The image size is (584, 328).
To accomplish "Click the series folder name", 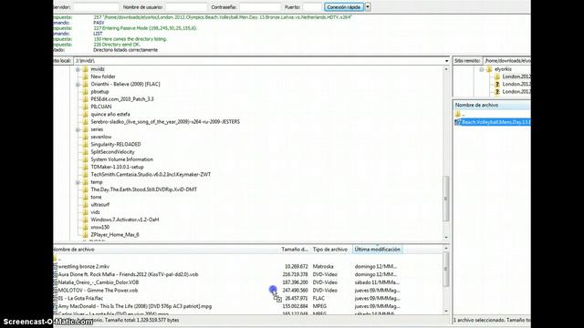I will click(x=97, y=129).
